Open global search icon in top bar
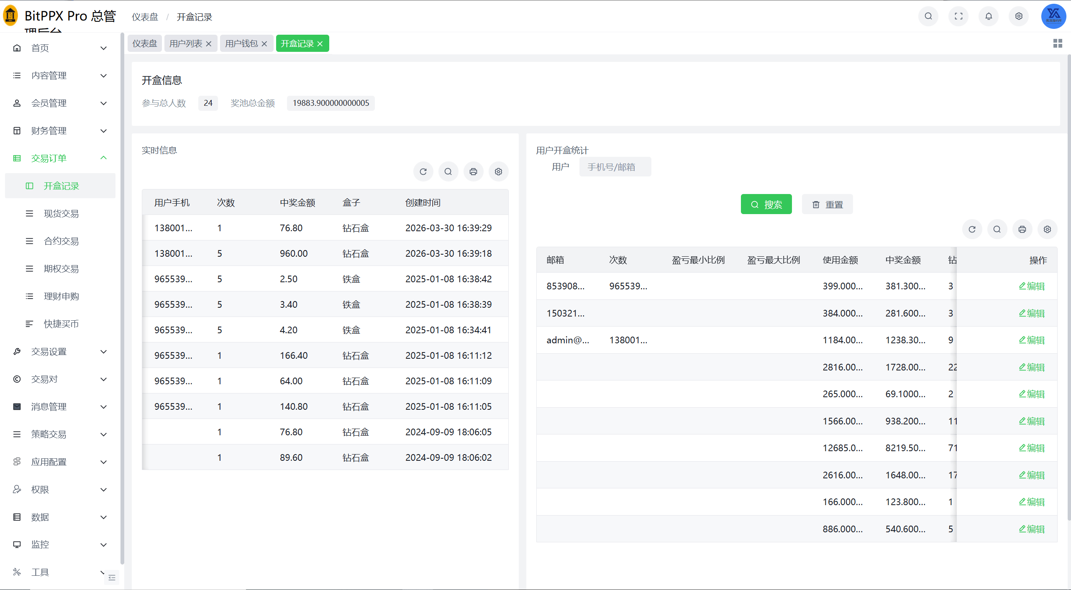Screen dimensions: 1071x590 928,16
